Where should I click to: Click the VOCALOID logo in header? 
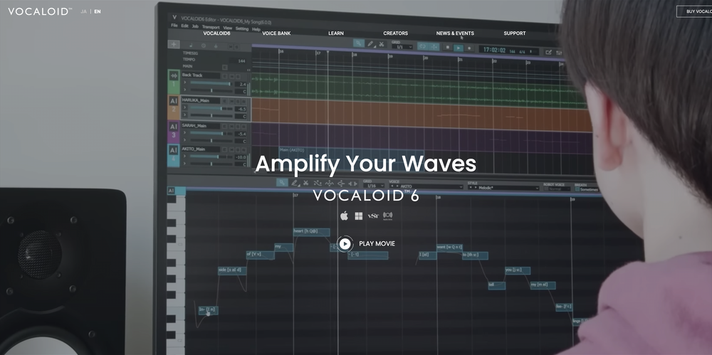[40, 11]
